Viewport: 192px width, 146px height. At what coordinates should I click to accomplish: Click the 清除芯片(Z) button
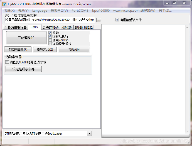45,50
